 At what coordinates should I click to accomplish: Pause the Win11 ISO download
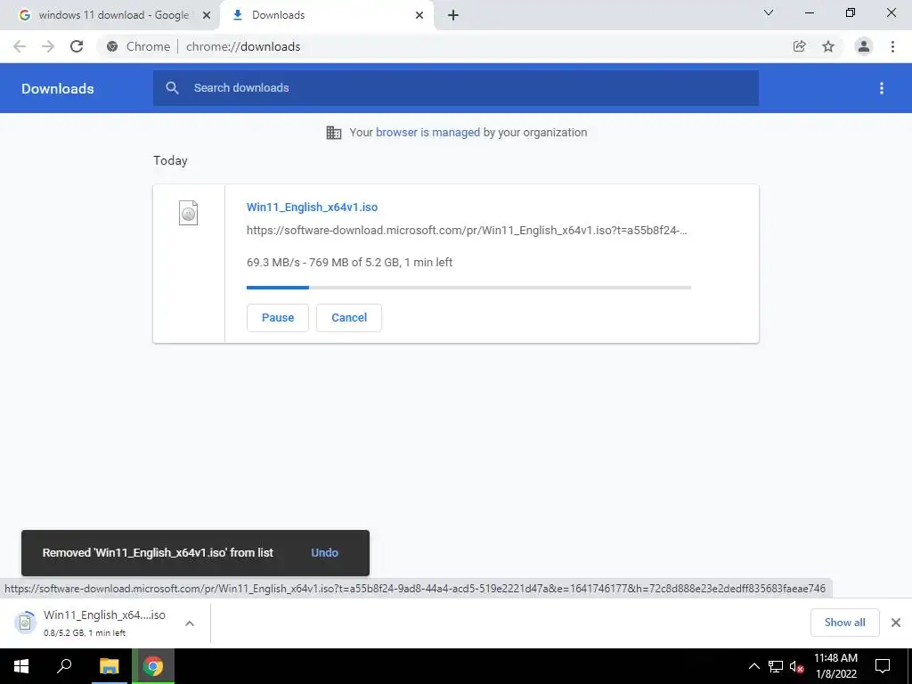pyautogui.click(x=278, y=318)
